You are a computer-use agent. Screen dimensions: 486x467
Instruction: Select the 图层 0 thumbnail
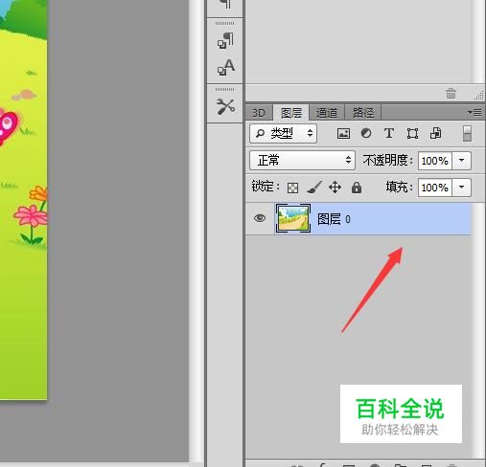[x=293, y=219]
